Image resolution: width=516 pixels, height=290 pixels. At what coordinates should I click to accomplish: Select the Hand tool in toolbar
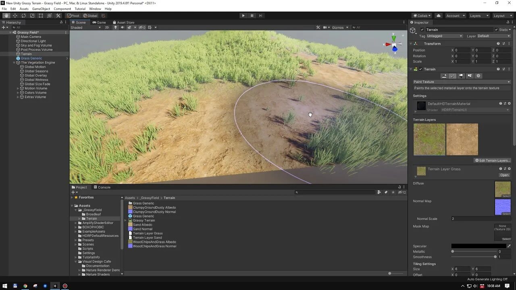(x=6, y=16)
